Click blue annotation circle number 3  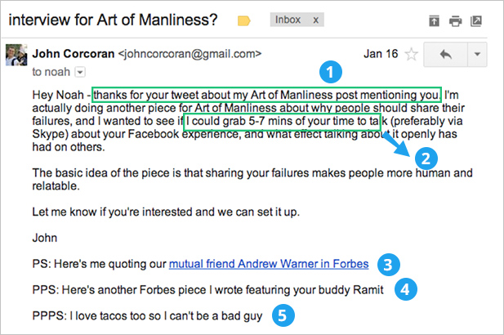pos(390,264)
